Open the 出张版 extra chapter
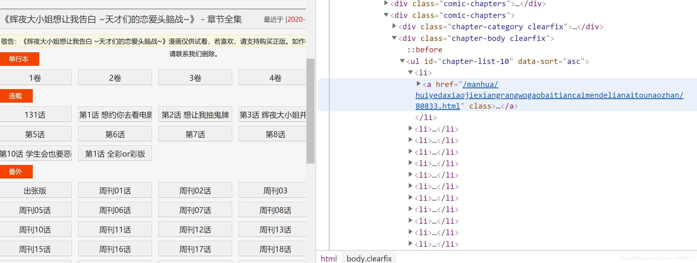The image size is (697, 263). (35, 190)
